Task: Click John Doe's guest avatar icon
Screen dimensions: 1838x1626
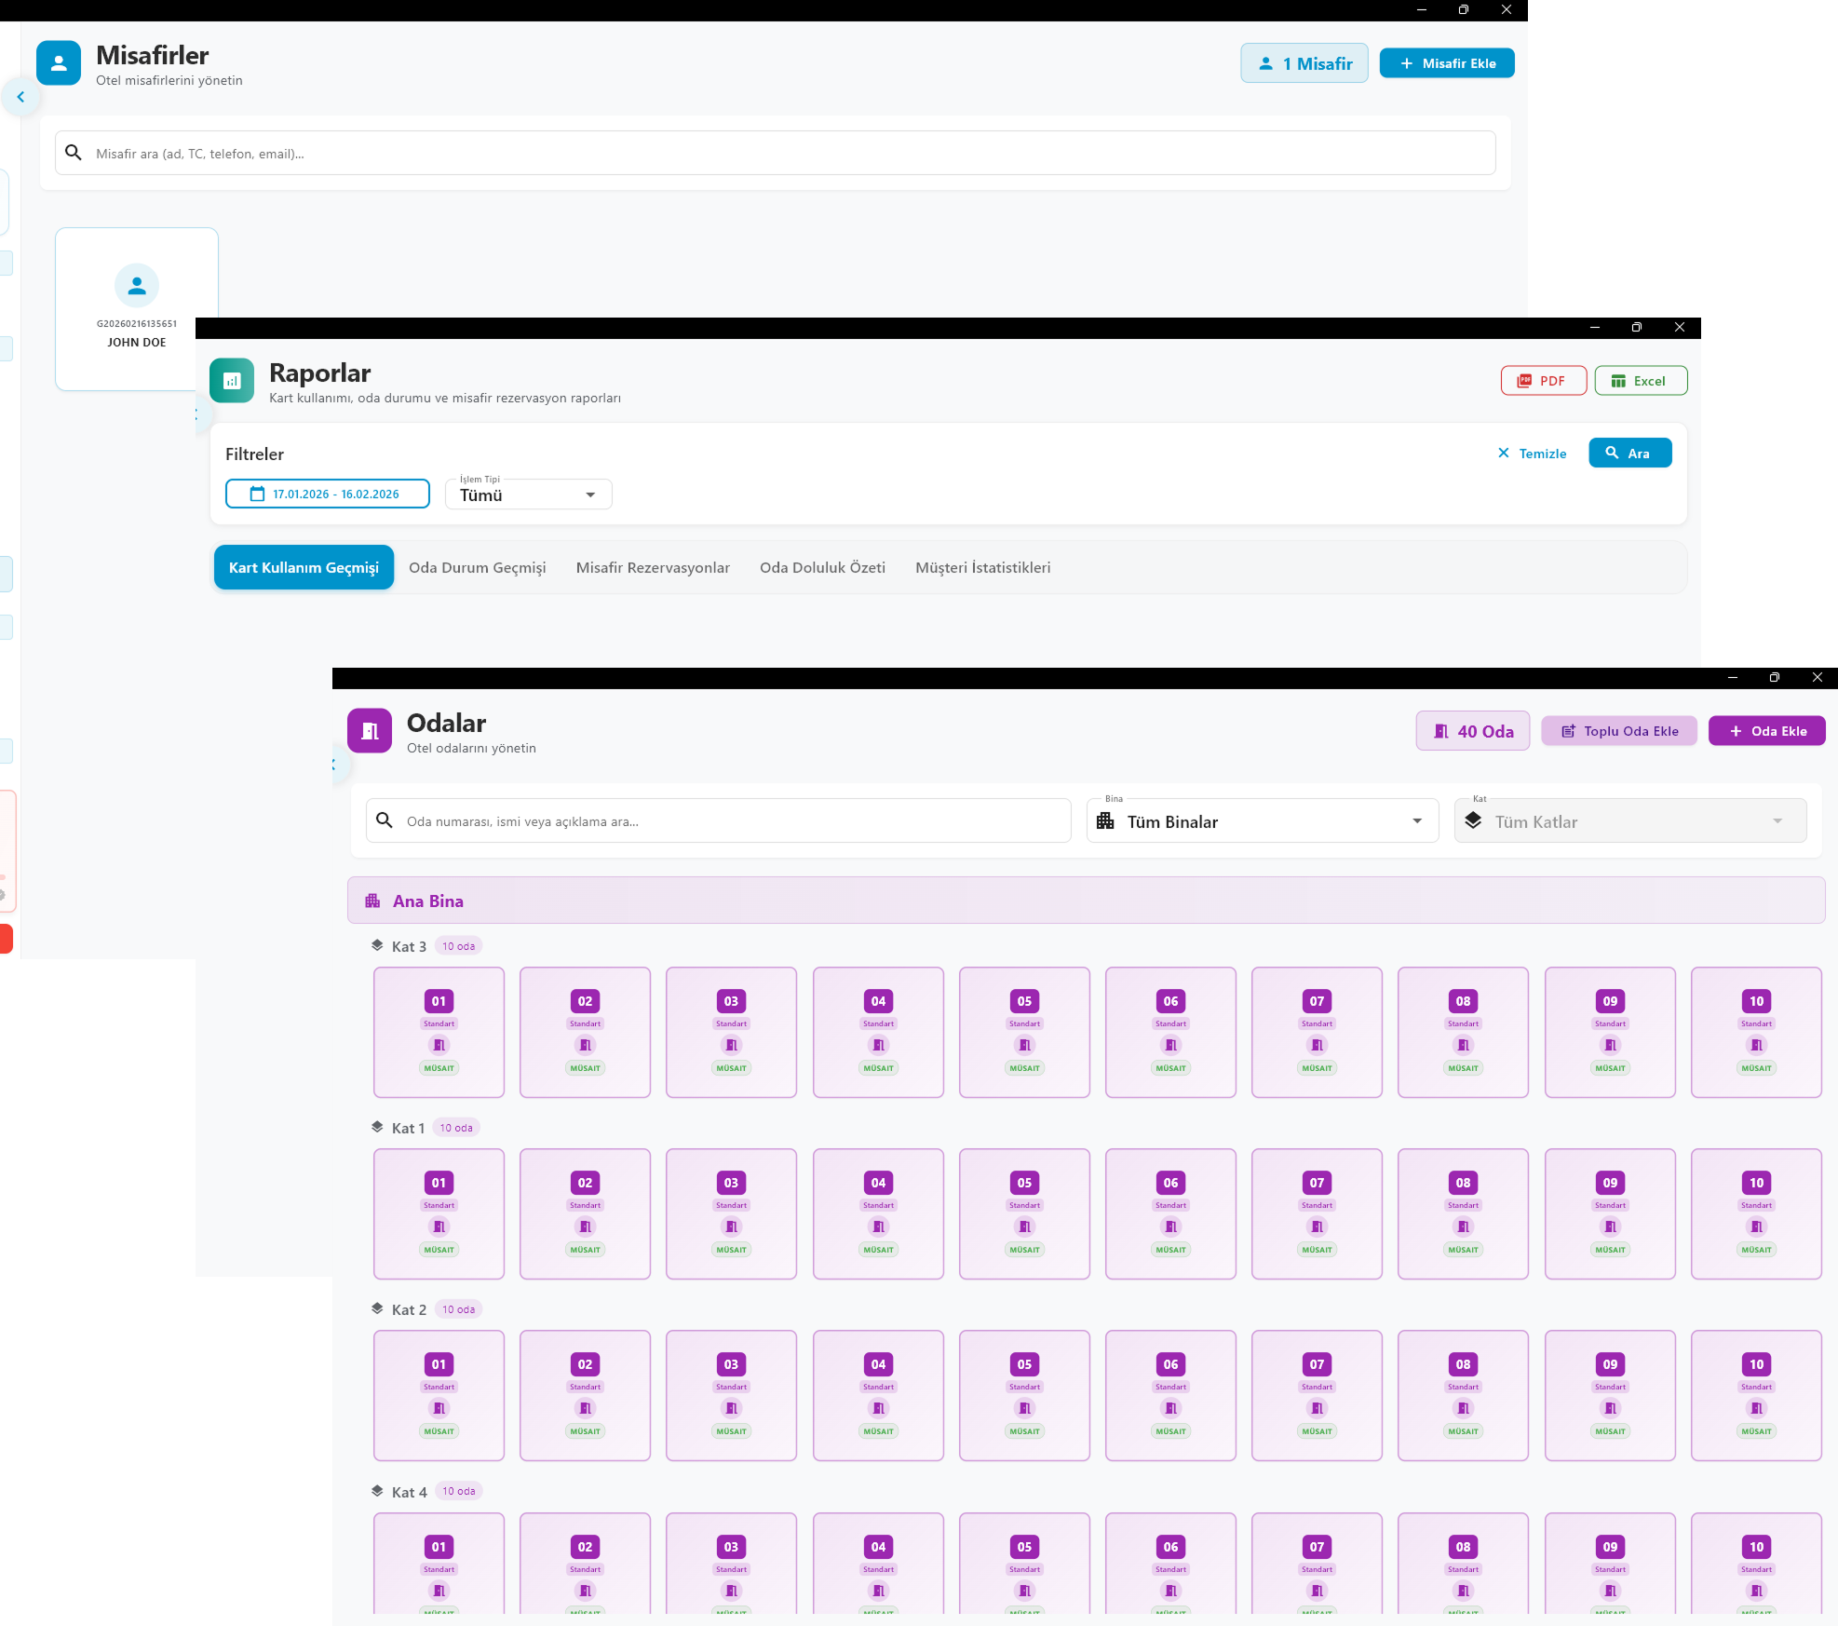Action: [137, 286]
